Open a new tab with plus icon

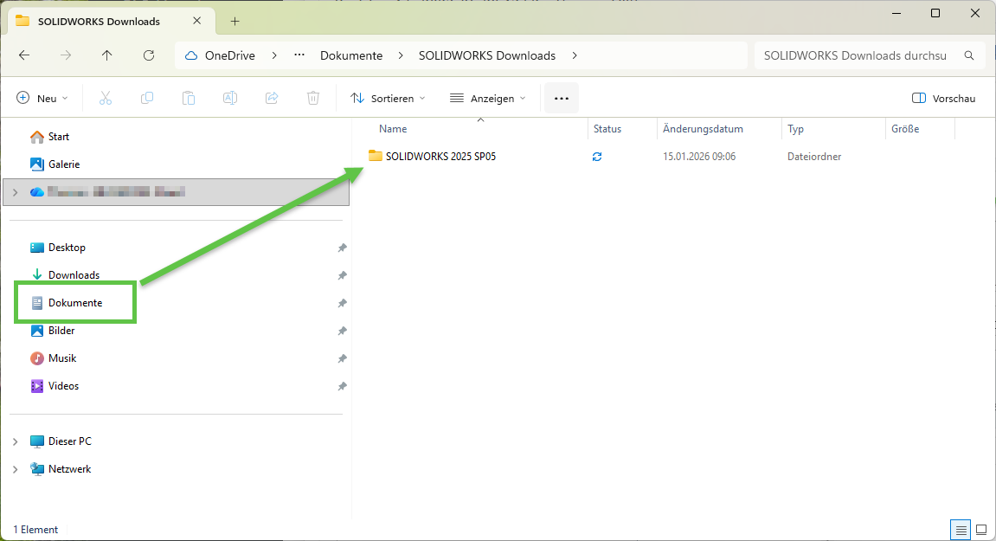point(235,22)
